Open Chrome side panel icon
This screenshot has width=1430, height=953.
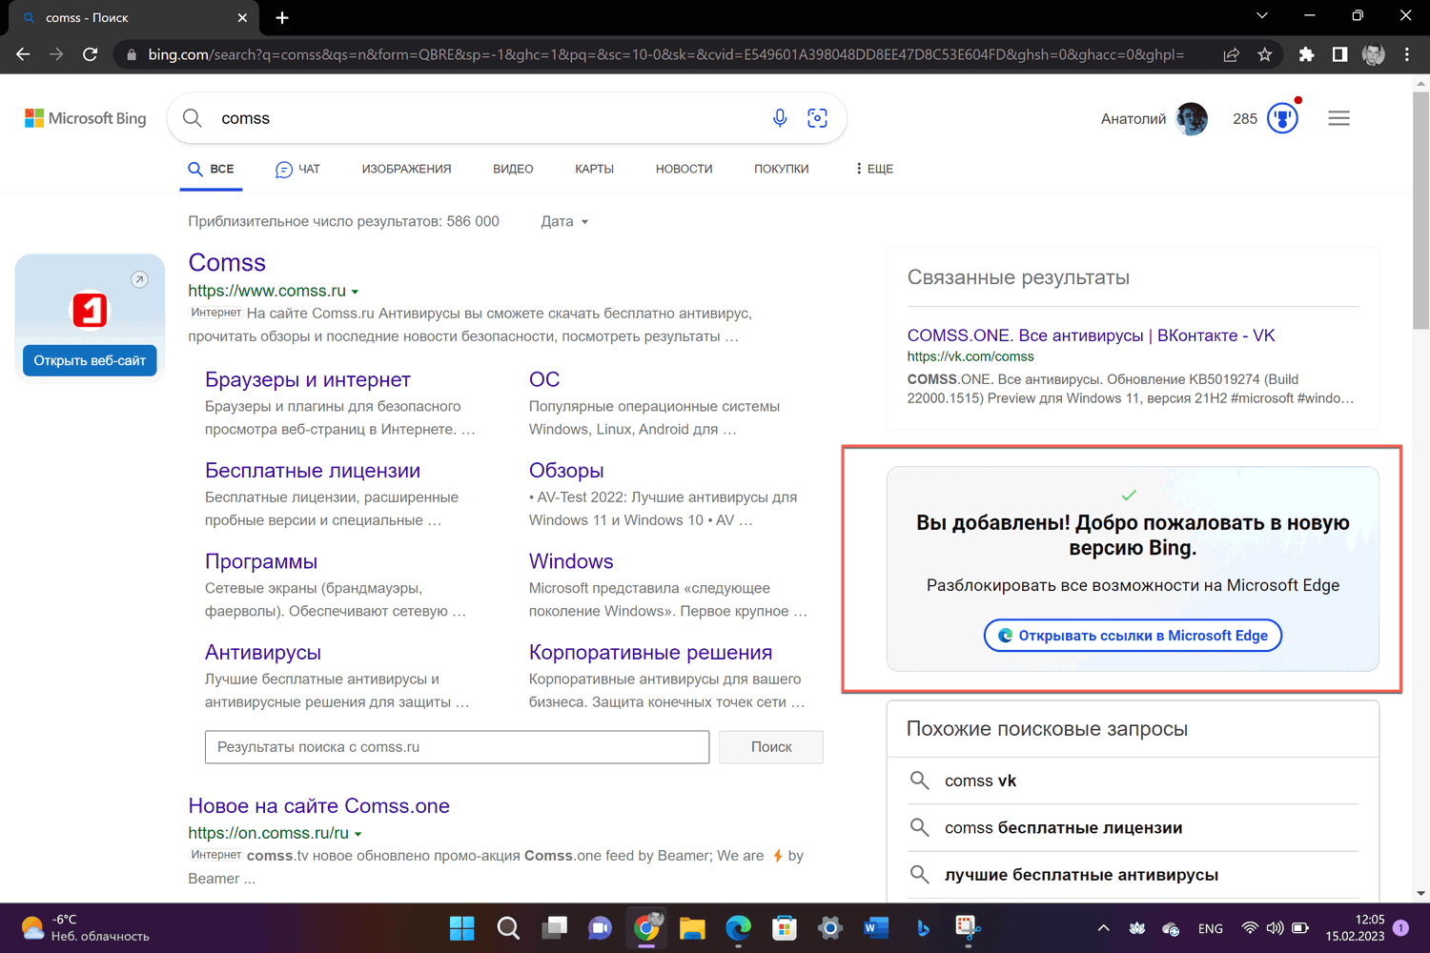pyautogui.click(x=1339, y=54)
